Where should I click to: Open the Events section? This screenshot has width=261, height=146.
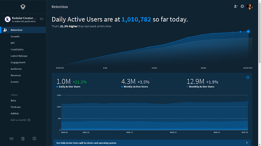(15, 82)
